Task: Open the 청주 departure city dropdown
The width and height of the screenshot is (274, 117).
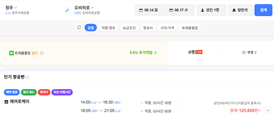Action: 11,7
